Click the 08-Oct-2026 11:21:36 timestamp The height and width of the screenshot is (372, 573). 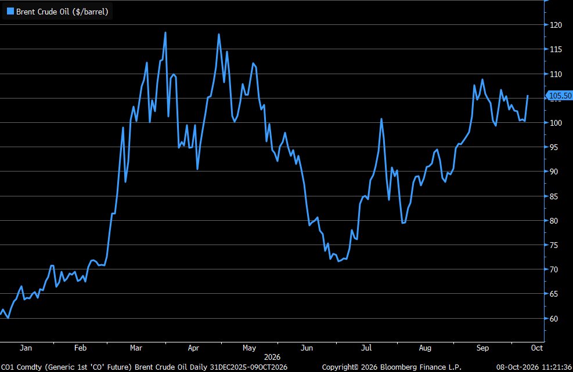pos(534,367)
